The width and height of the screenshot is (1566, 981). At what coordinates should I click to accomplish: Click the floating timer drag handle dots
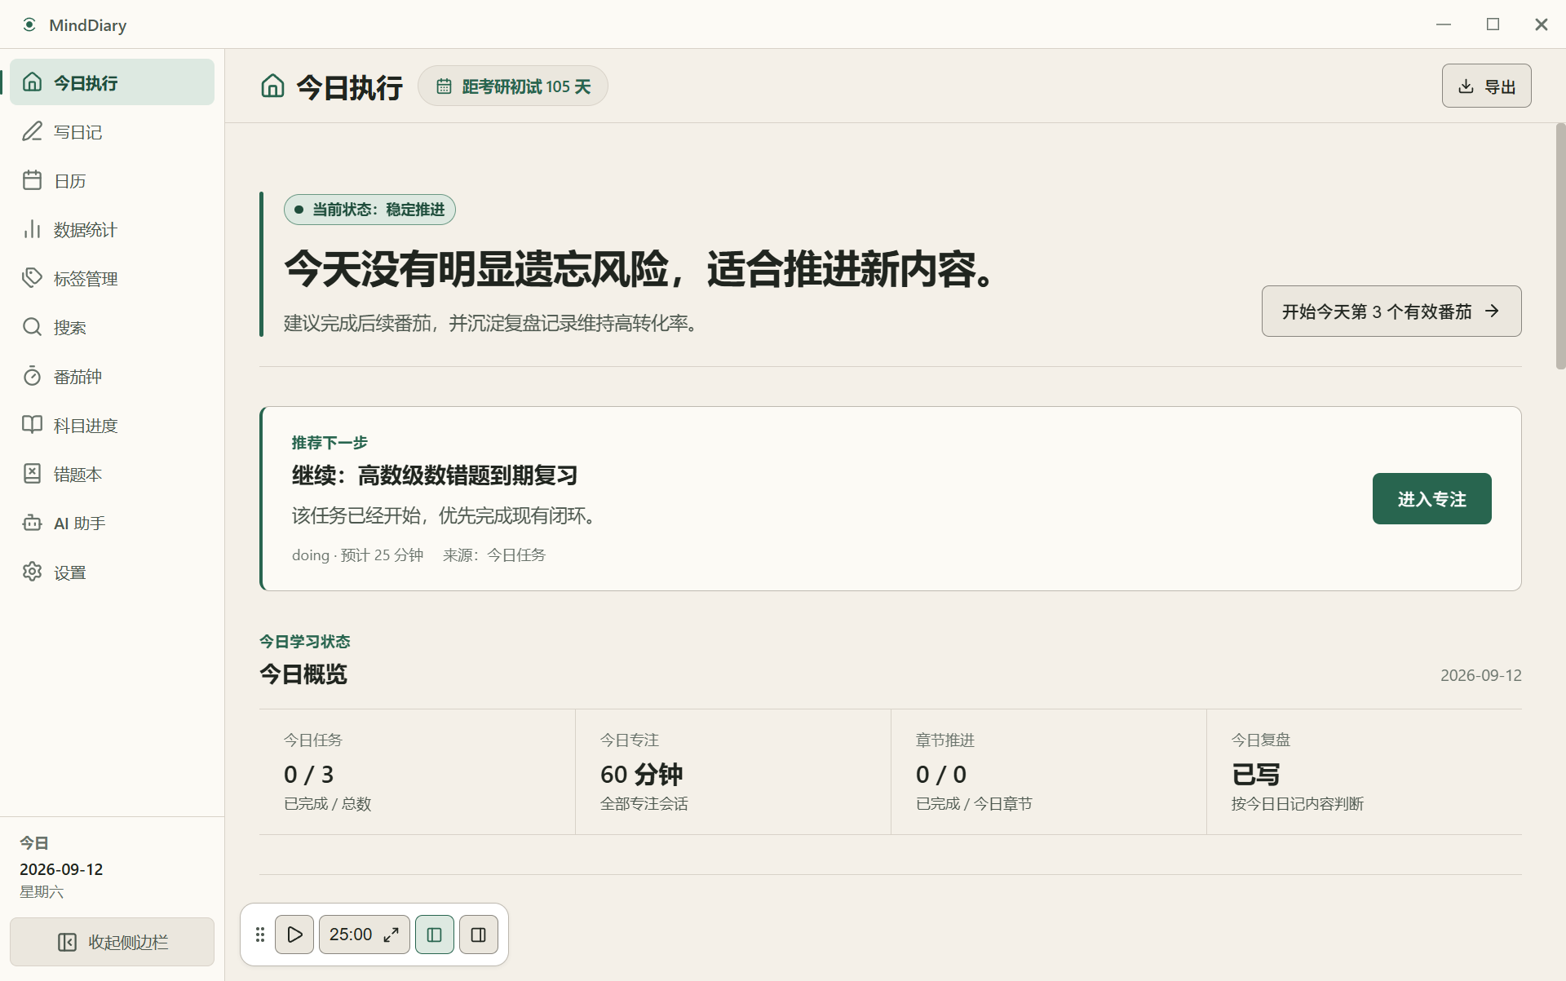[260, 935]
